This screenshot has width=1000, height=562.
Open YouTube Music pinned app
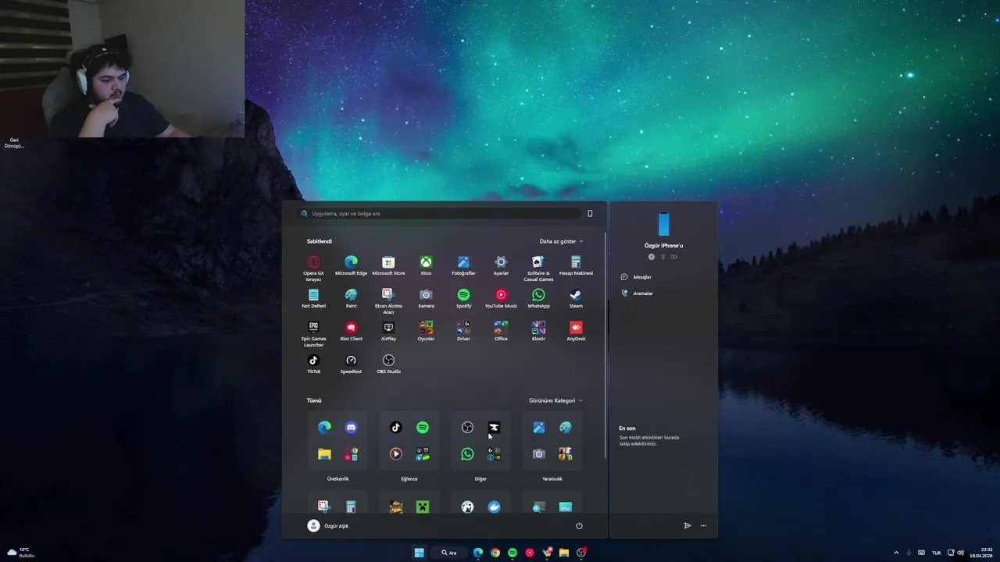[501, 298]
